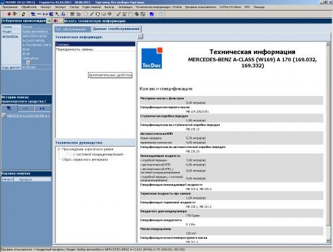This screenshot has height=252, width=333.
Task: Open the CATALOG News menu
Action: [230, 7]
